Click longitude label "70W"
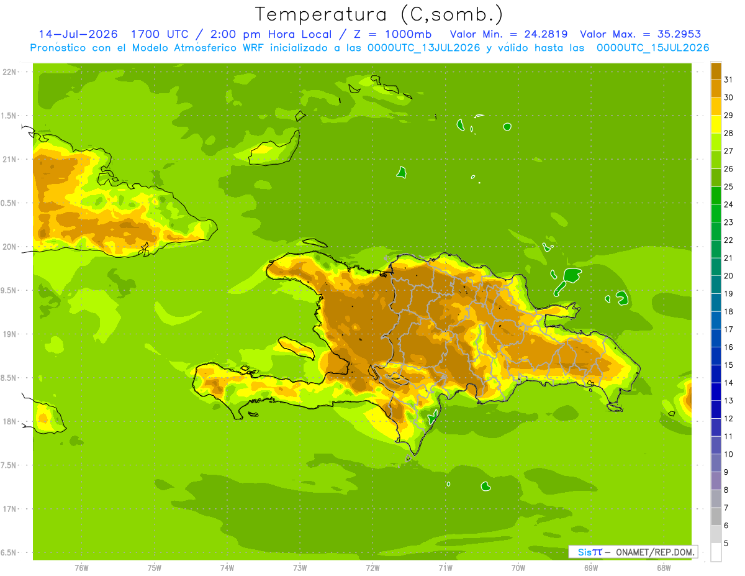 [518, 568]
